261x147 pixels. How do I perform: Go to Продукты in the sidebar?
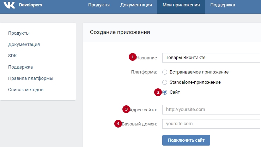pyautogui.click(x=19, y=33)
